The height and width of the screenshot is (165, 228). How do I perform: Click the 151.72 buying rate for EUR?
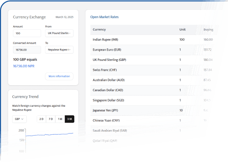coord(208,50)
